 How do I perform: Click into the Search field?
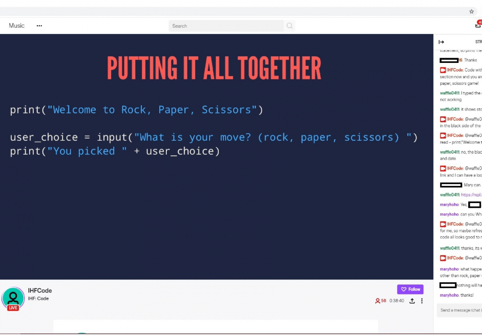225,26
